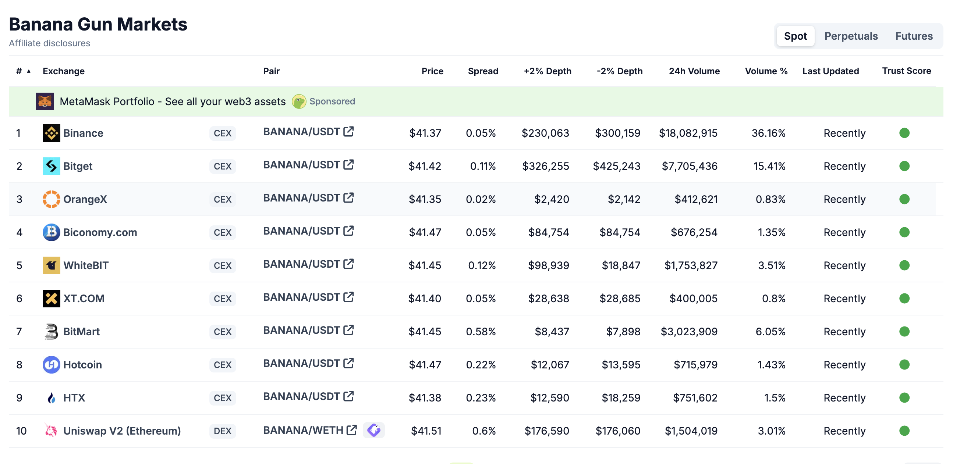The image size is (953, 464).
Task: Click the XT.COM logo icon
Action: (x=52, y=299)
